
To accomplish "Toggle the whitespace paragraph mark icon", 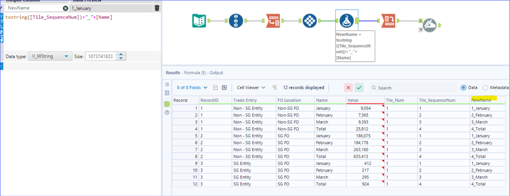I will point(274,88).
